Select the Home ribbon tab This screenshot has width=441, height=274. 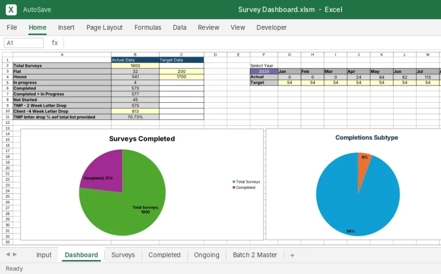click(x=37, y=27)
